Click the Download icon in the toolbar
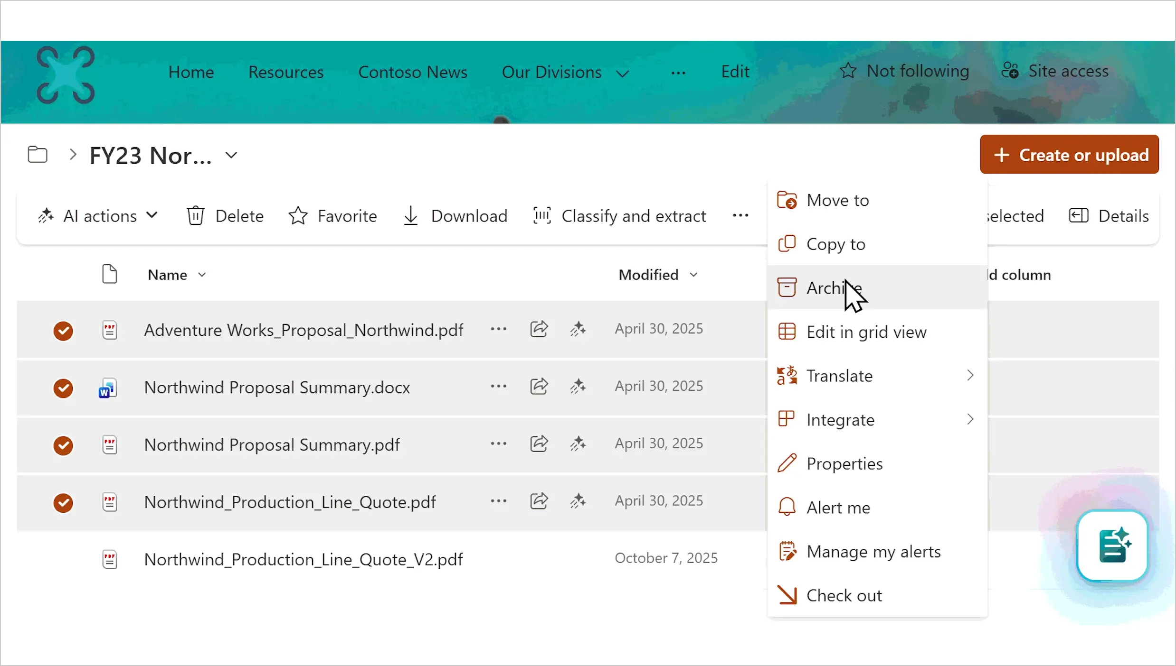This screenshot has height=666, width=1176. pos(410,215)
